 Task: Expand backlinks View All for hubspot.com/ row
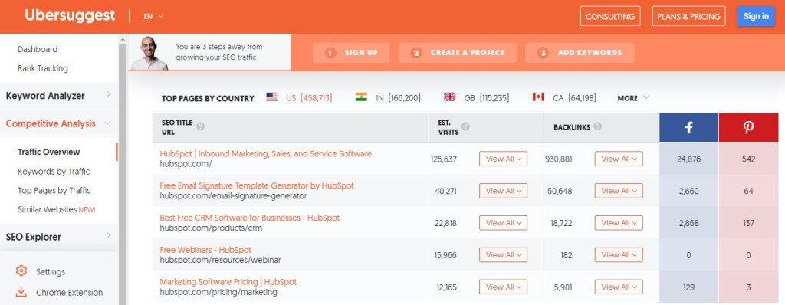coord(619,159)
